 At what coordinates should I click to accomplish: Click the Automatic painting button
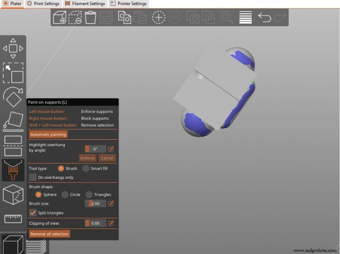(x=48, y=134)
